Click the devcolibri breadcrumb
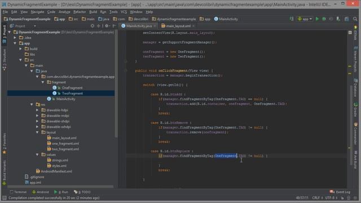361x203 pixels. click(138, 19)
